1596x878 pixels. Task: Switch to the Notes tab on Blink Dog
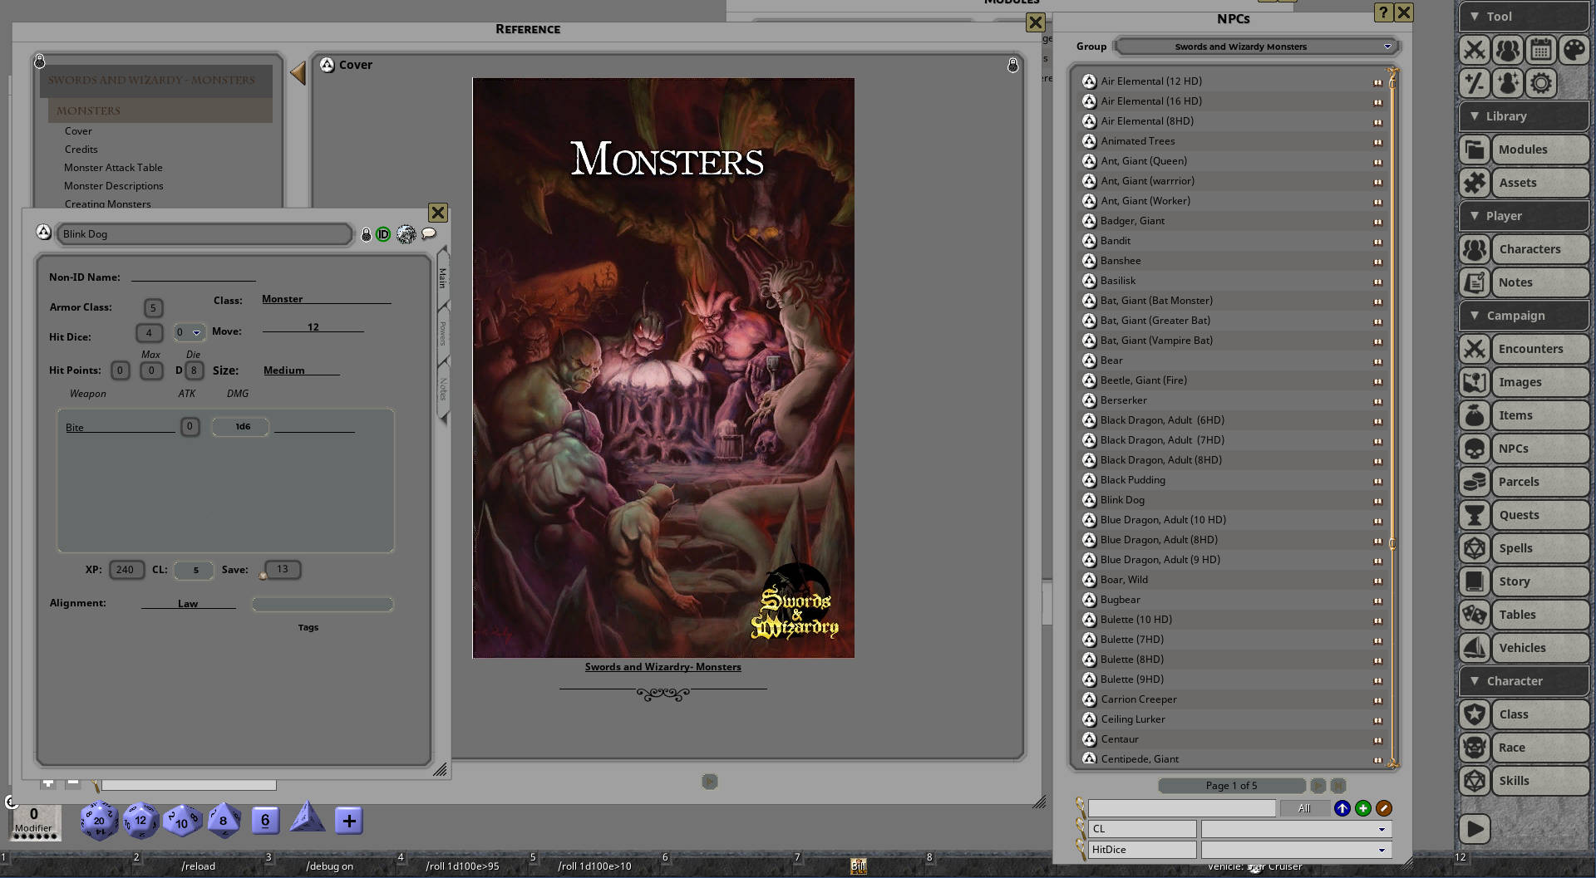click(x=443, y=389)
